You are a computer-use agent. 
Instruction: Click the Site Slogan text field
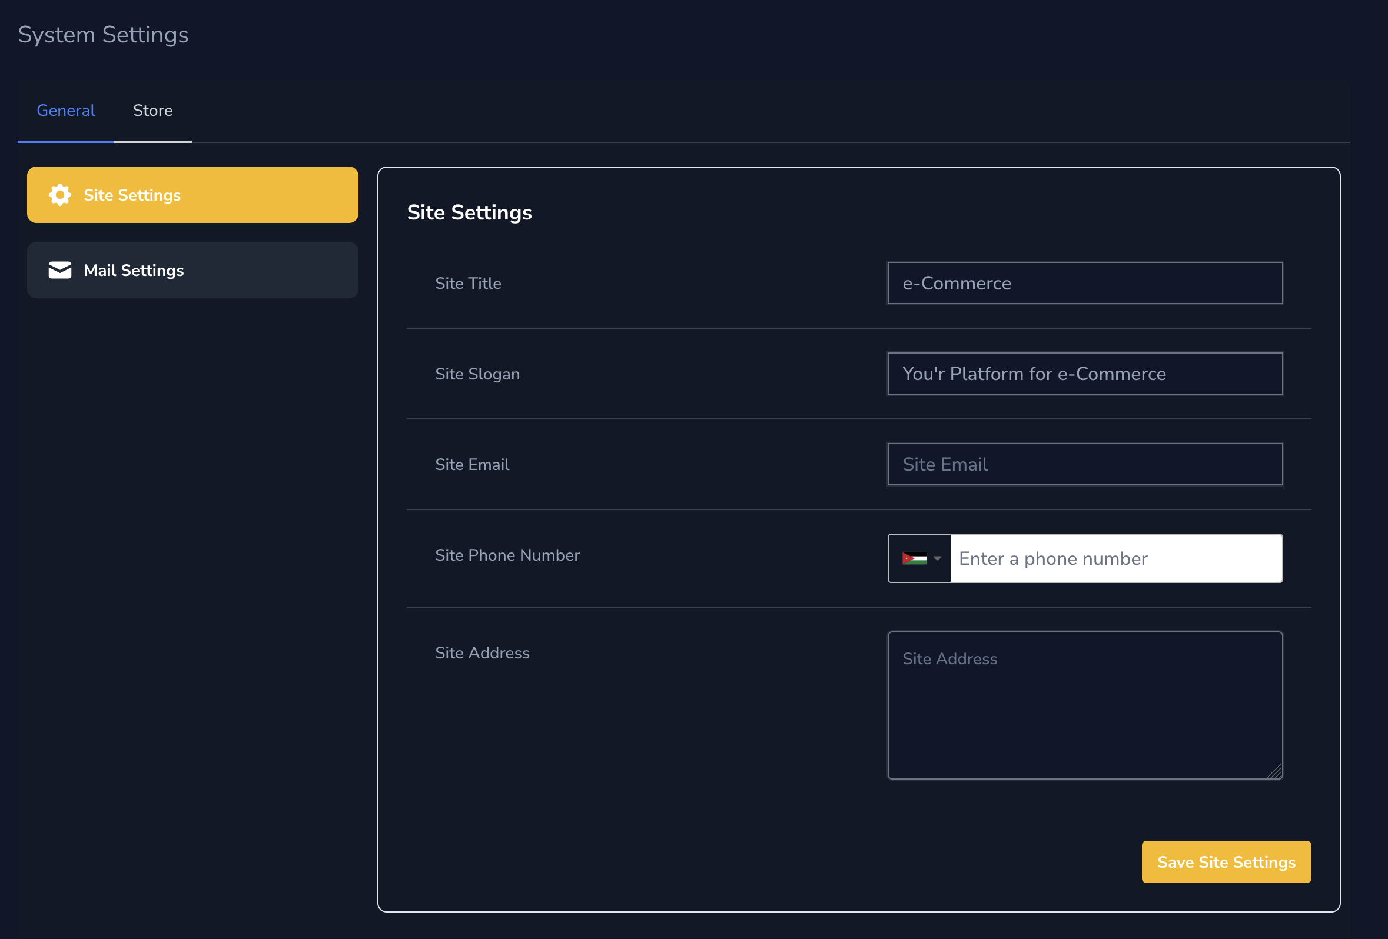pyautogui.click(x=1085, y=374)
